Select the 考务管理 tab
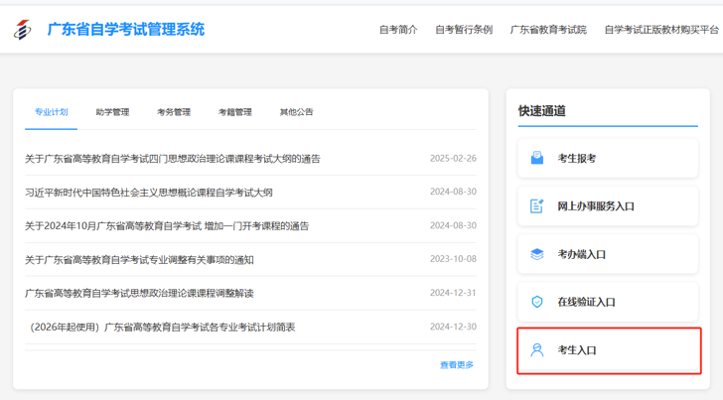Screen dimensions: 723x400 click(x=174, y=112)
